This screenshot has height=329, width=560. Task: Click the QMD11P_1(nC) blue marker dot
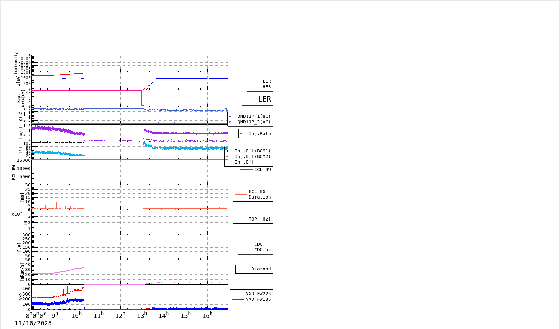tap(230, 116)
